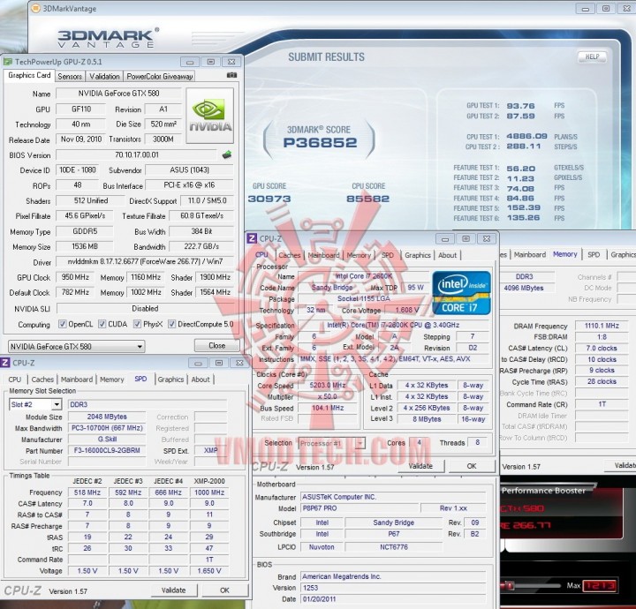Click OK in the CPU-Z SPD window

tap(224, 590)
